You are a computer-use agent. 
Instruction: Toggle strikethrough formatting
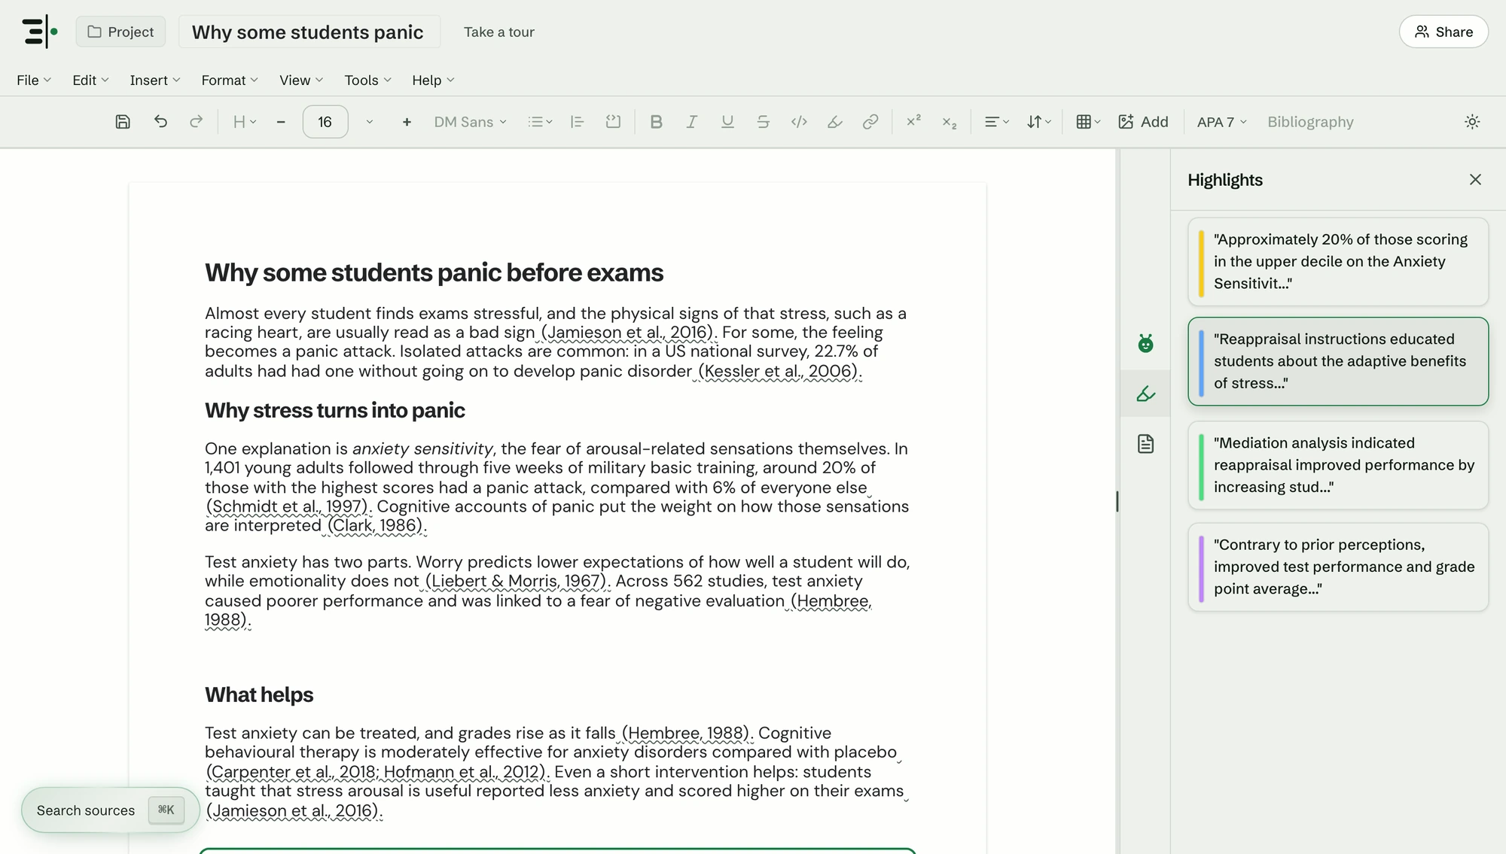click(763, 122)
